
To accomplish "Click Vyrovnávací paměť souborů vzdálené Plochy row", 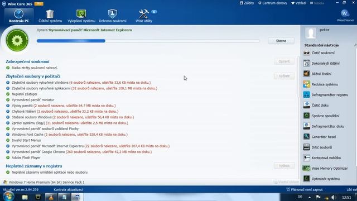I will pos(42,129).
